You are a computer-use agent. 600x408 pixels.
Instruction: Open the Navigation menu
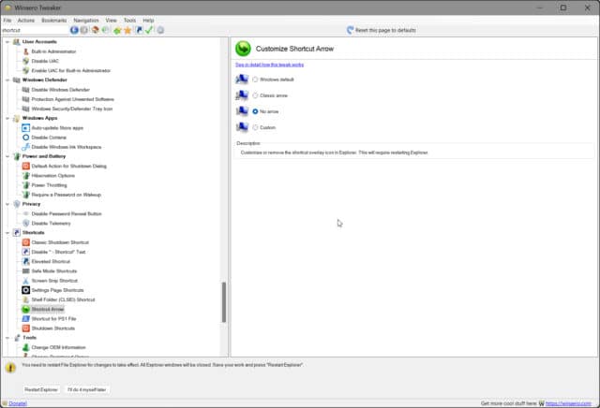point(86,21)
